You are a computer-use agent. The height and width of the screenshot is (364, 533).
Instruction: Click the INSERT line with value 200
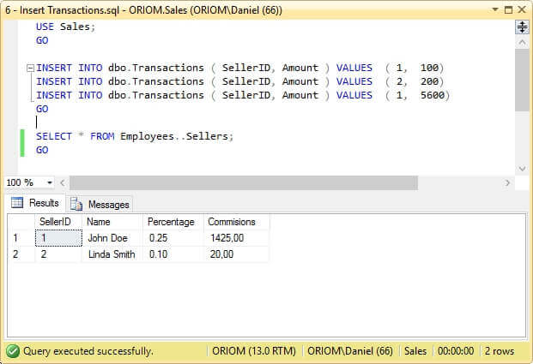point(240,81)
